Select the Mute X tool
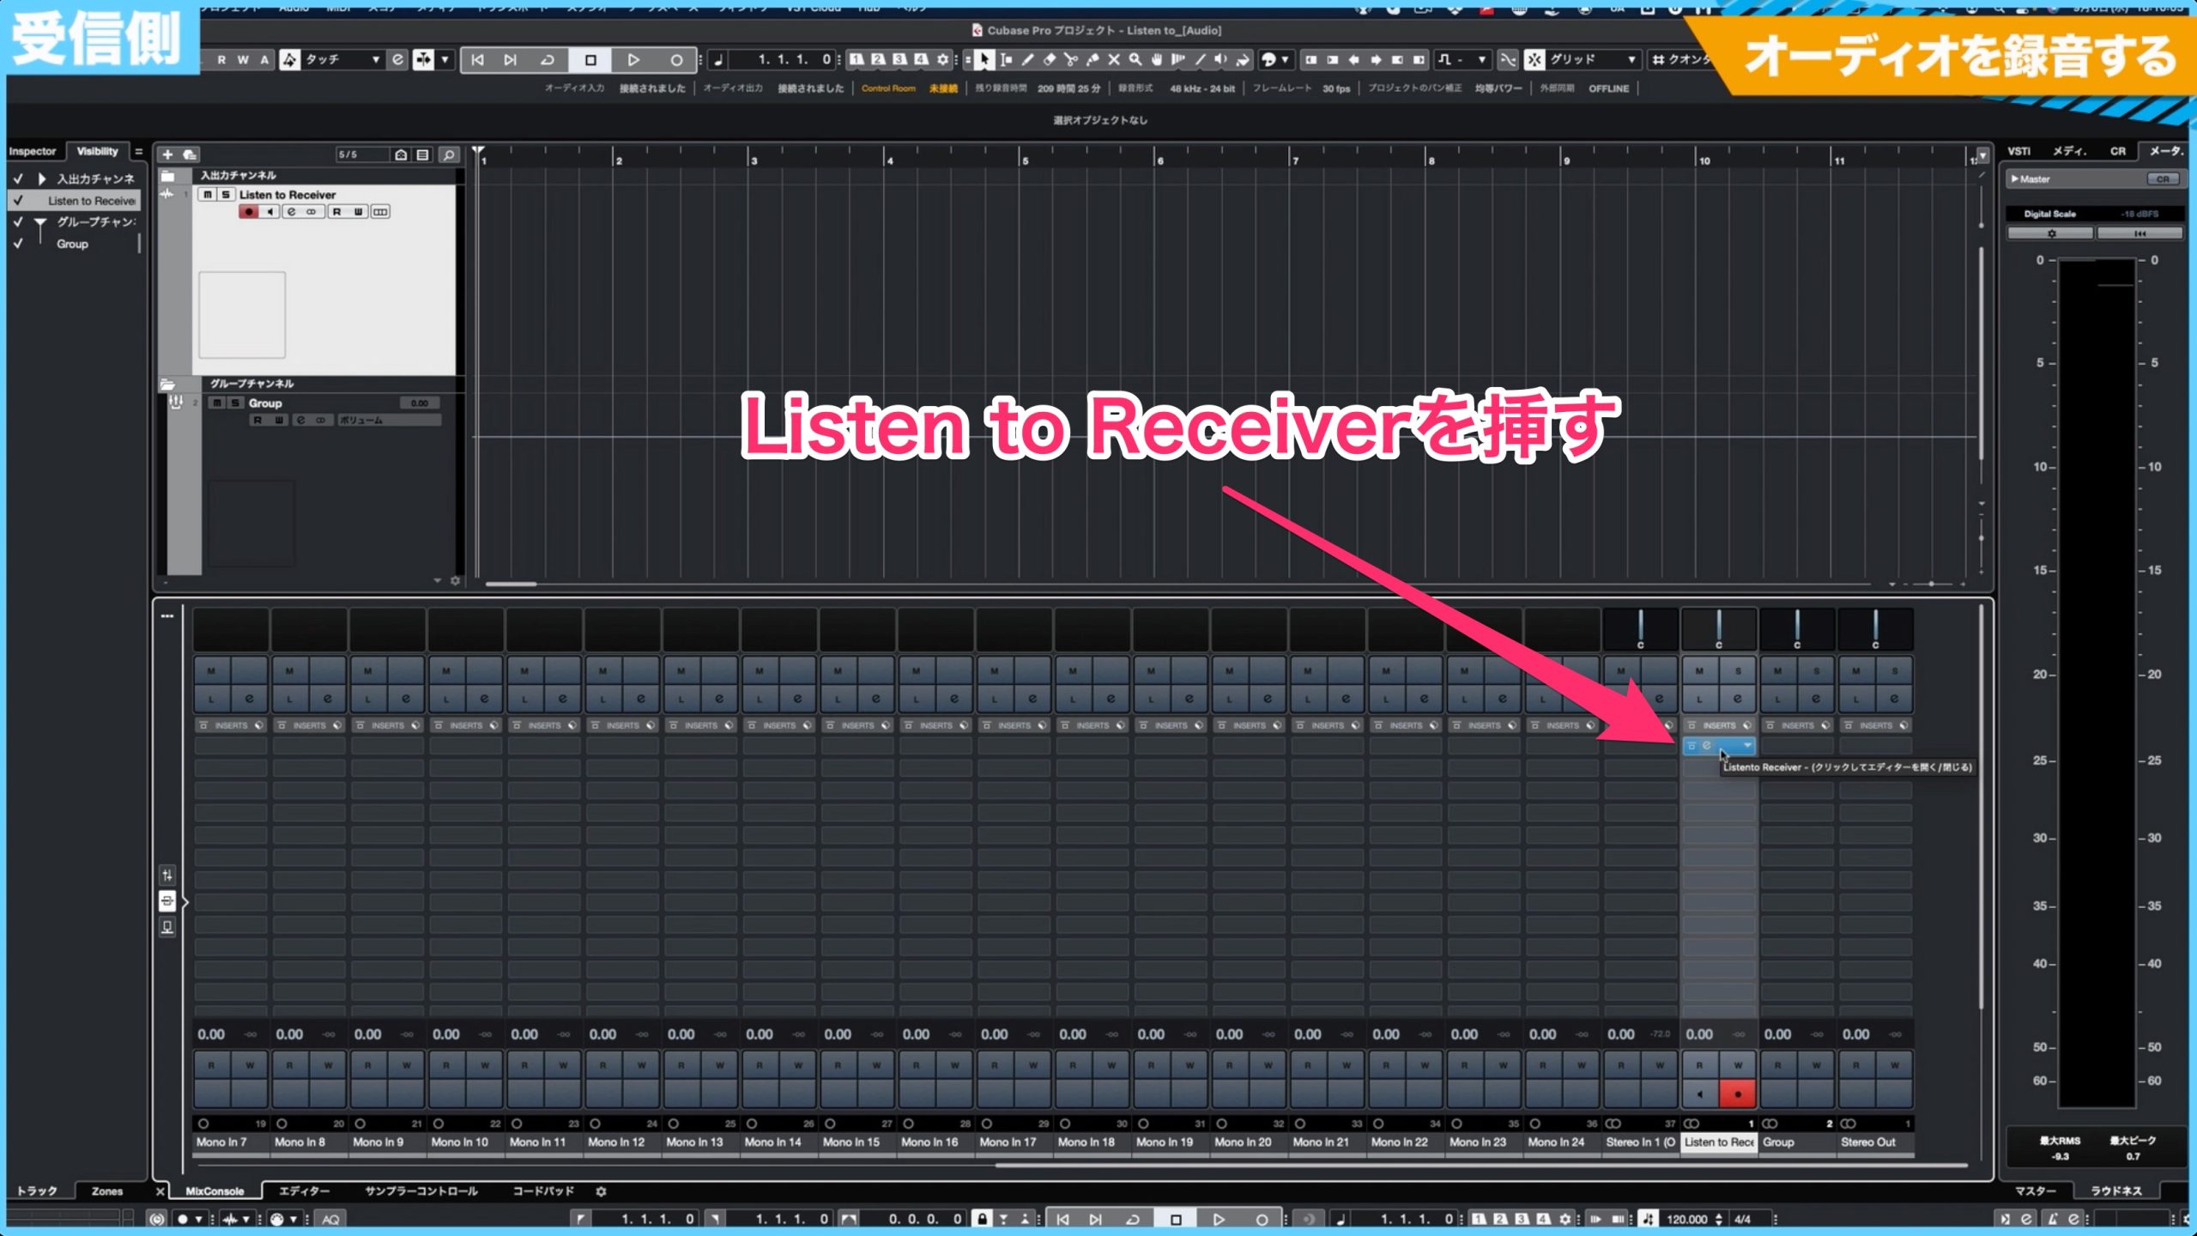 point(1113,59)
